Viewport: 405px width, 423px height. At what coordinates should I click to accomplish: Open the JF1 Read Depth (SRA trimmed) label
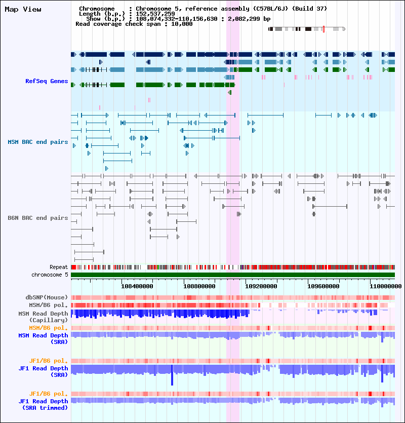pos(43,405)
